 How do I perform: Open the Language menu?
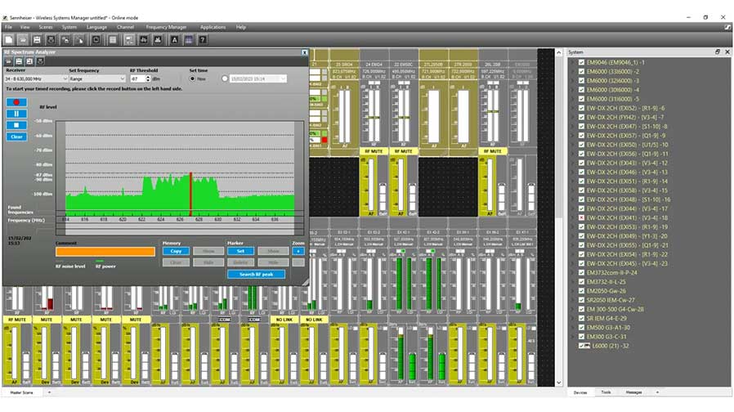click(x=97, y=27)
